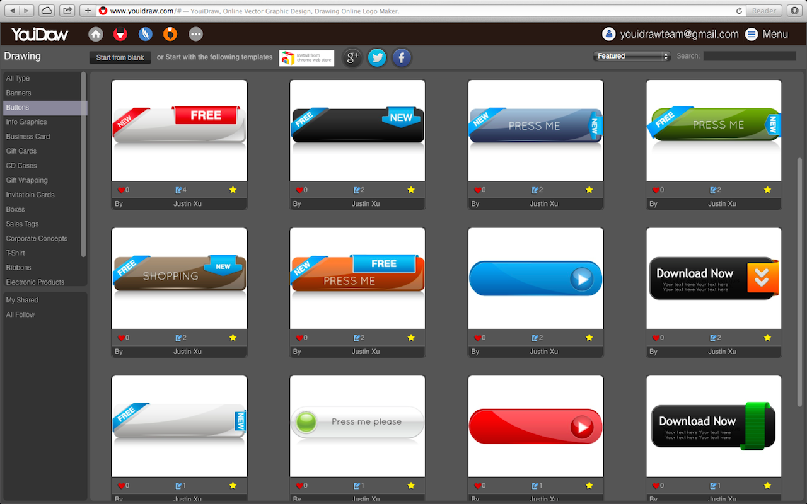Select Buttons category
This screenshot has height=504, width=807.
pos(44,108)
